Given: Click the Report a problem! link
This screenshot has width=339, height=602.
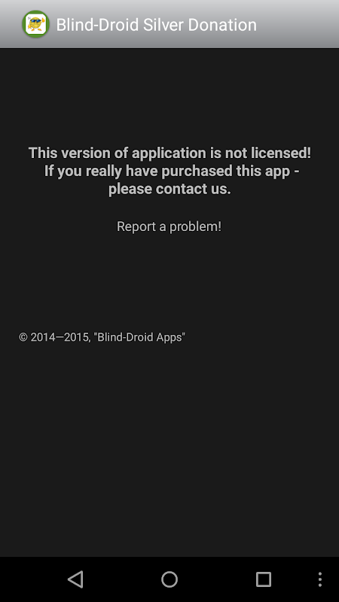Looking at the screenshot, I should pyautogui.click(x=169, y=227).
